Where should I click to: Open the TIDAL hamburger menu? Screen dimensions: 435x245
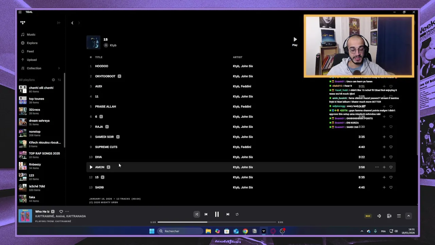20,12
